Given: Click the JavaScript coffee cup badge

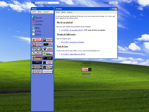Looking at the screenshot, I should coord(48,49).
